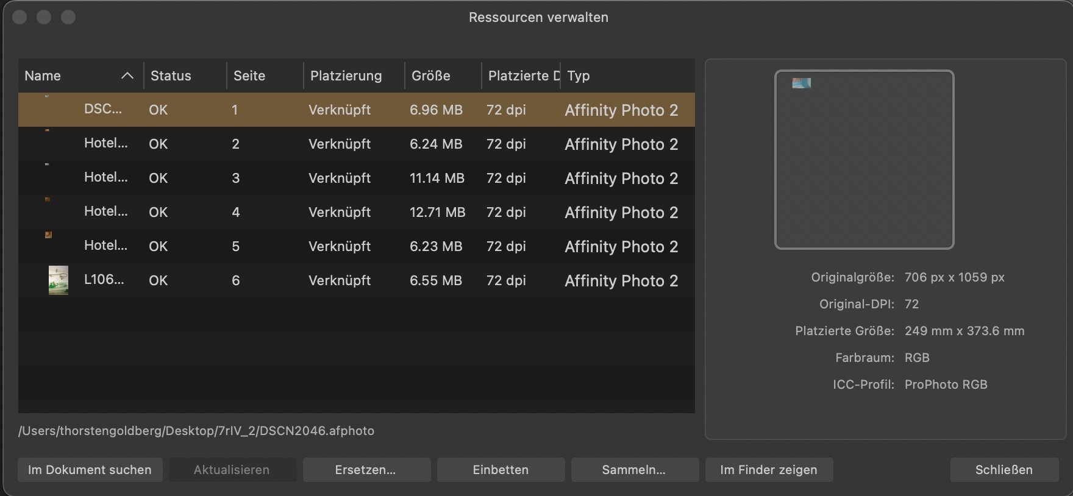1073x496 pixels.
Task: Click the DSCN2046.afphoto file path text
Action: point(196,431)
